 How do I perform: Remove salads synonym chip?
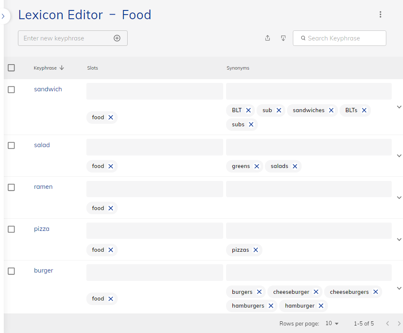click(295, 166)
